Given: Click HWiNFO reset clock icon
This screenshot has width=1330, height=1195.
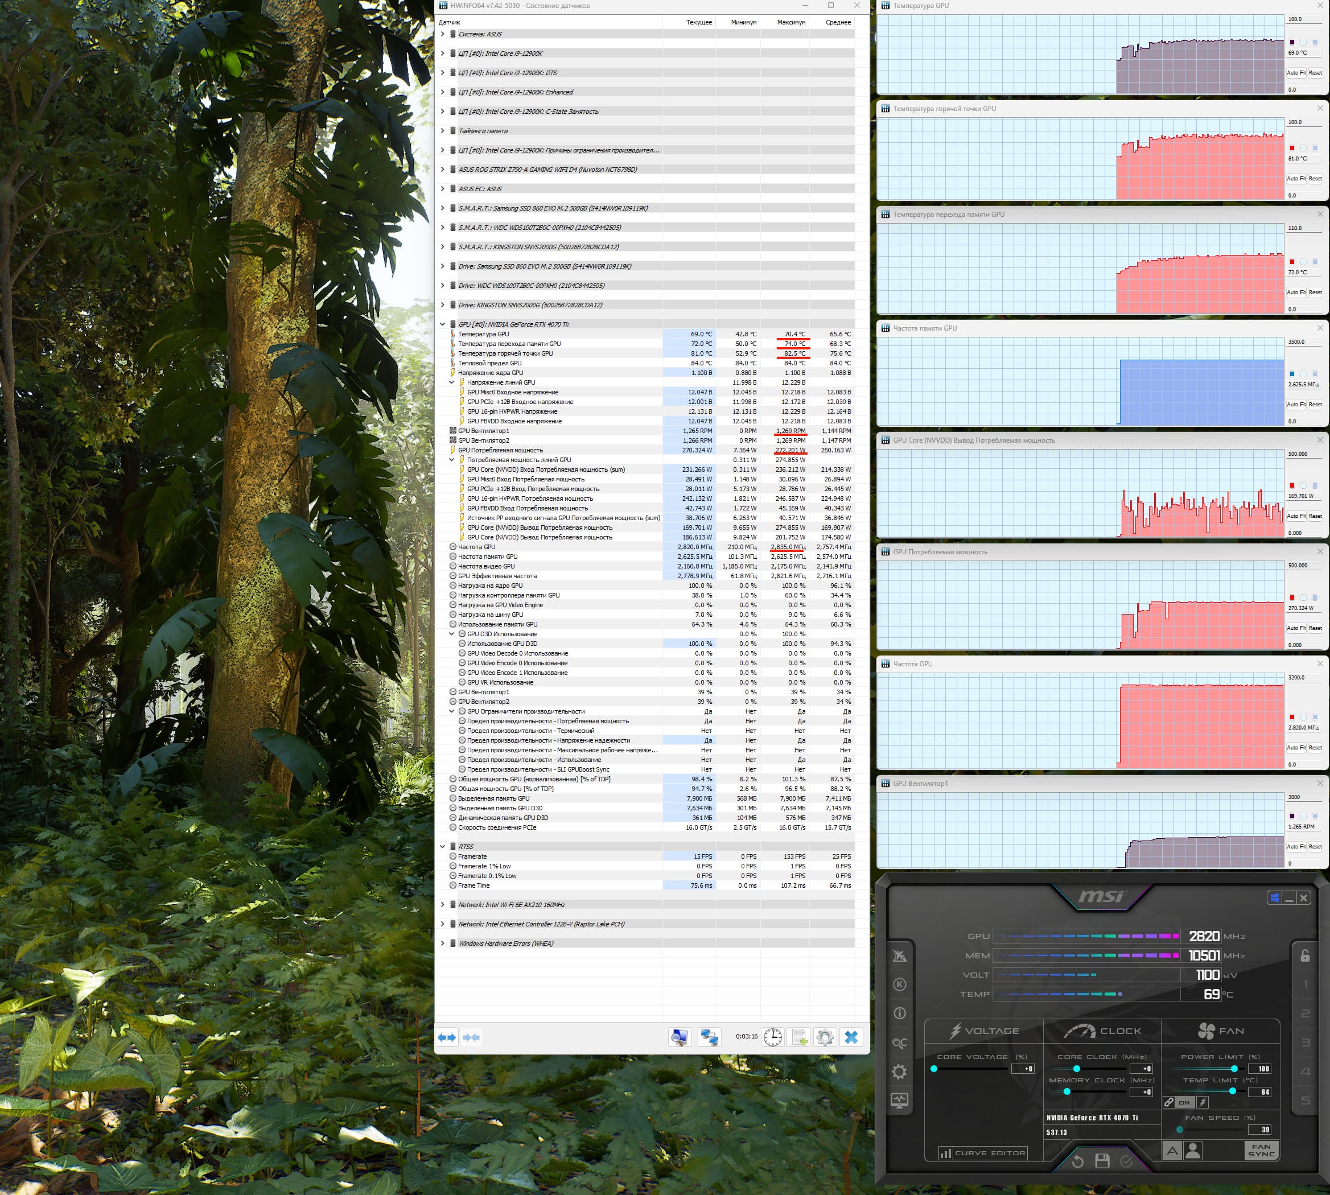Looking at the screenshot, I should click(x=773, y=1037).
